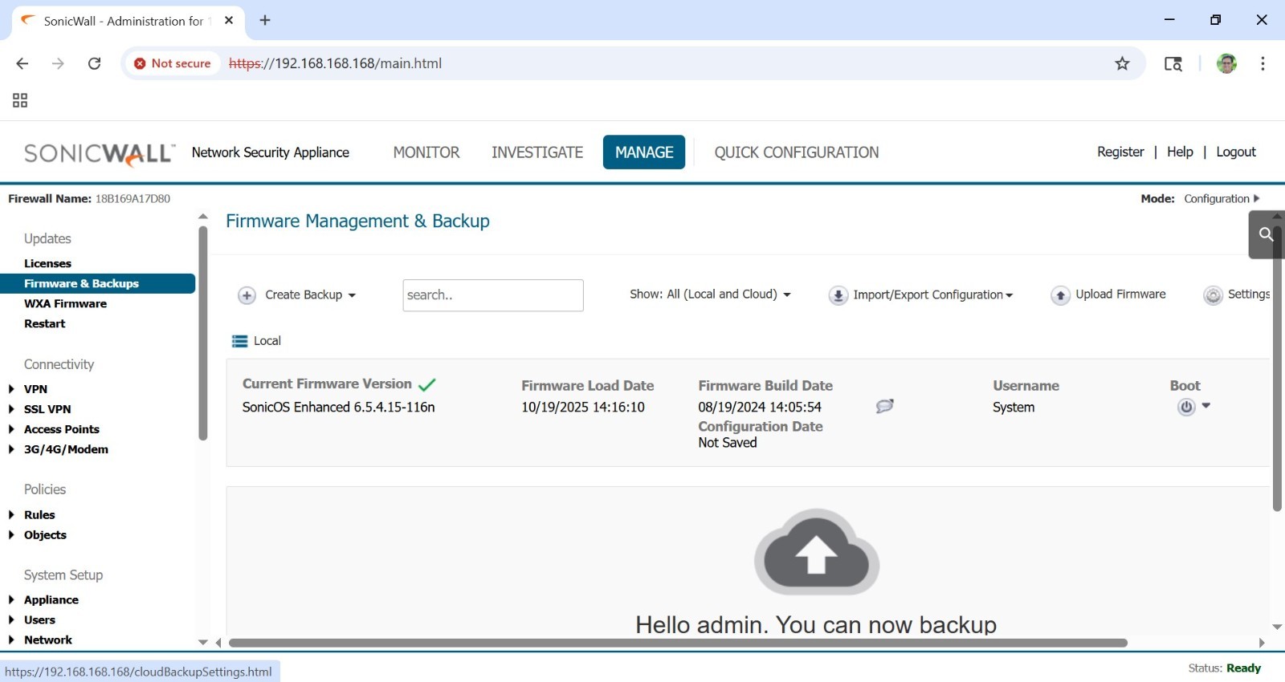Click the Register link
The height and width of the screenshot is (682, 1285).
1120,152
